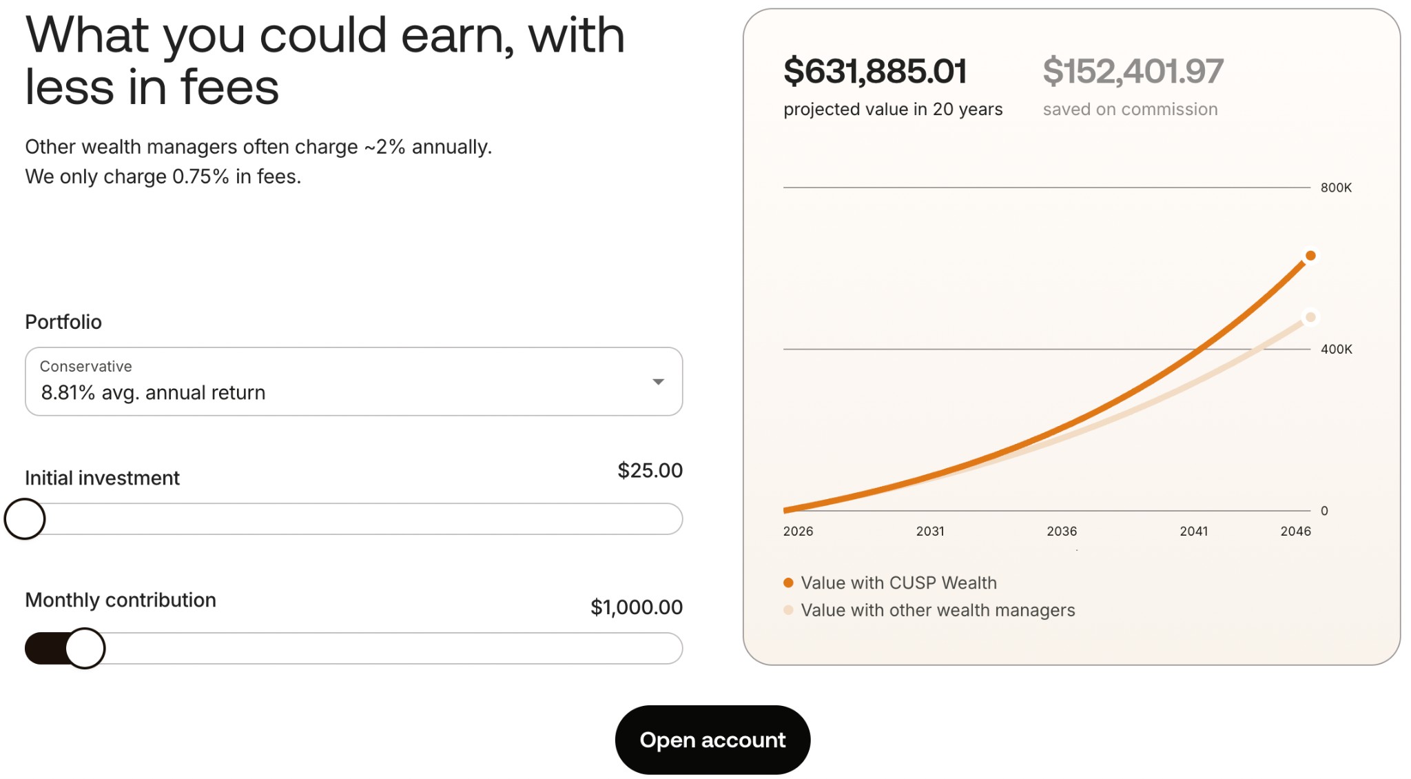Select the Value with other wealth managers label

[938, 610]
